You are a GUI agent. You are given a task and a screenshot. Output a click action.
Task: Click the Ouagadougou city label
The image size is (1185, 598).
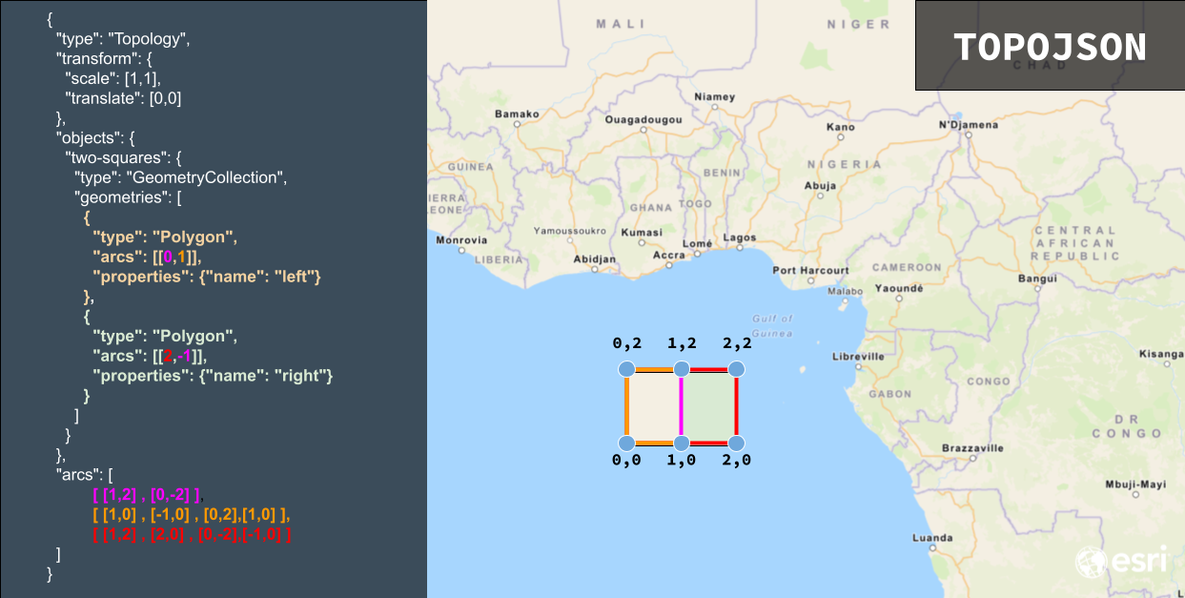[x=644, y=120]
